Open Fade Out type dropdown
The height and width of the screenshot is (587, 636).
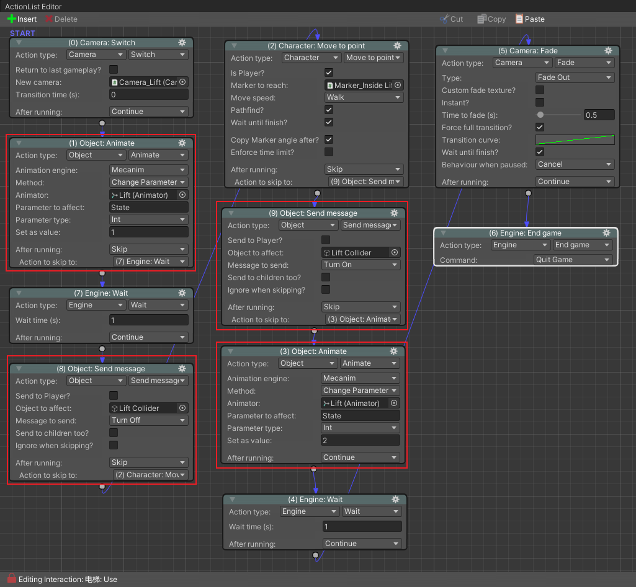(575, 77)
